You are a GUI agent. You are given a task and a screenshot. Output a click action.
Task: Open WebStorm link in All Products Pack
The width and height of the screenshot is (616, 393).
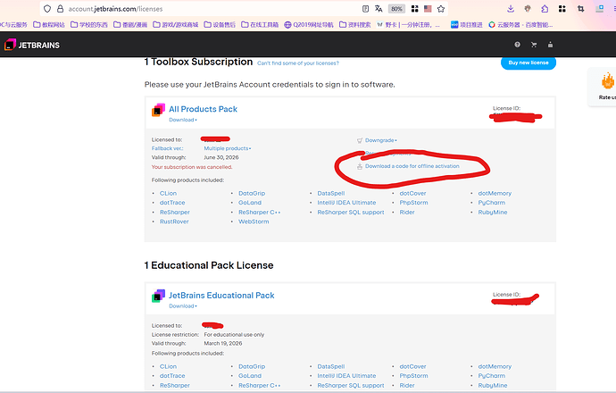pos(254,222)
